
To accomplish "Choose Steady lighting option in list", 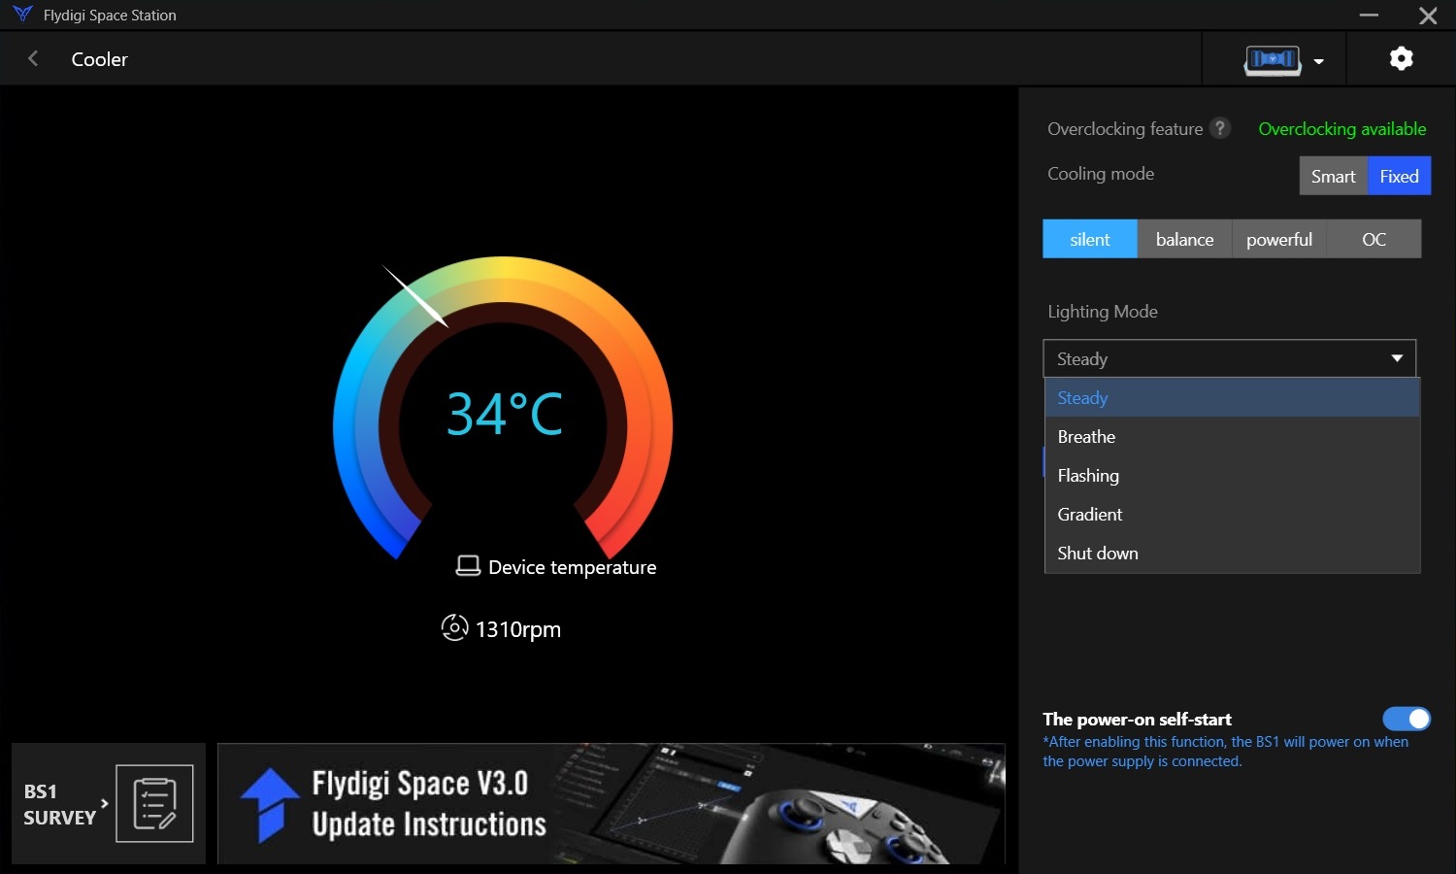I will tap(1232, 398).
